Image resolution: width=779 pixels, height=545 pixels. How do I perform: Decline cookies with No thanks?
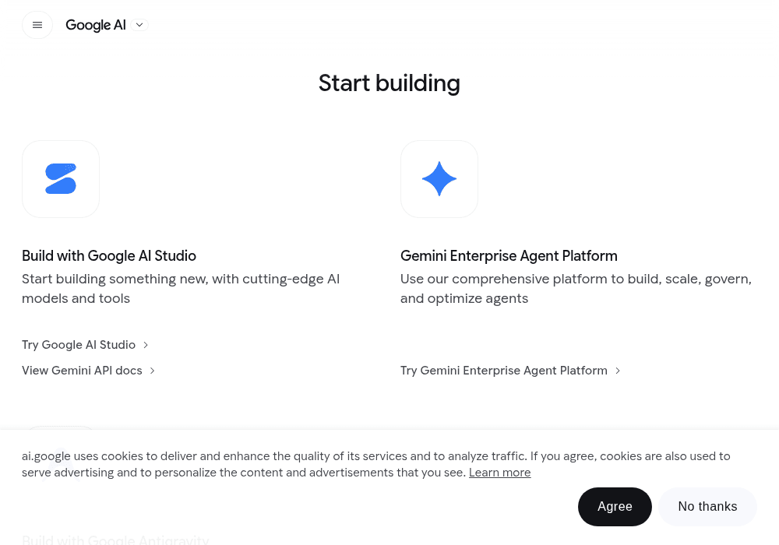(x=707, y=506)
